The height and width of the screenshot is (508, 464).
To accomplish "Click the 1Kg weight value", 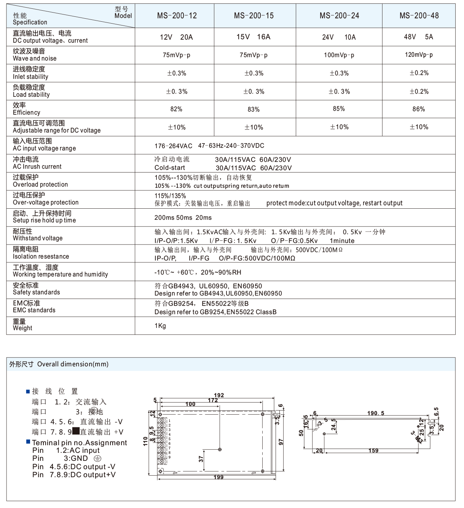I will [x=160, y=326].
